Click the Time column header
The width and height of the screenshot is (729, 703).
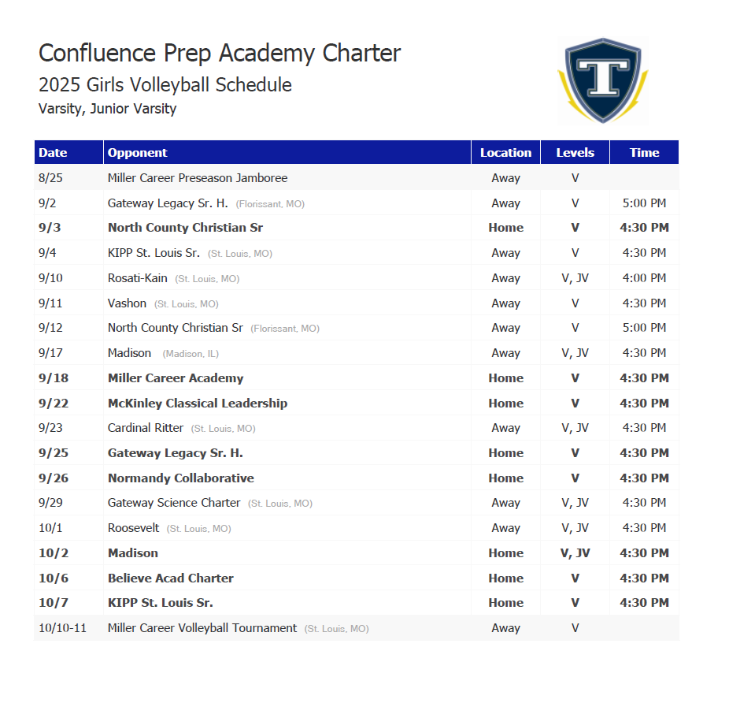pos(644,153)
